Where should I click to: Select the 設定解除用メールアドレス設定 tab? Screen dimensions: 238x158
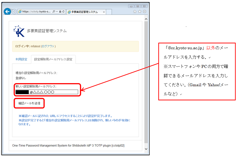(53, 59)
